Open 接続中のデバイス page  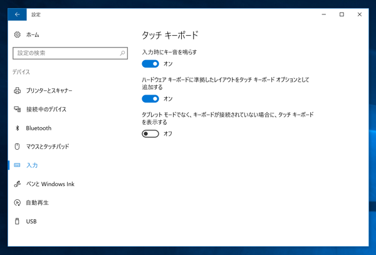46,110
